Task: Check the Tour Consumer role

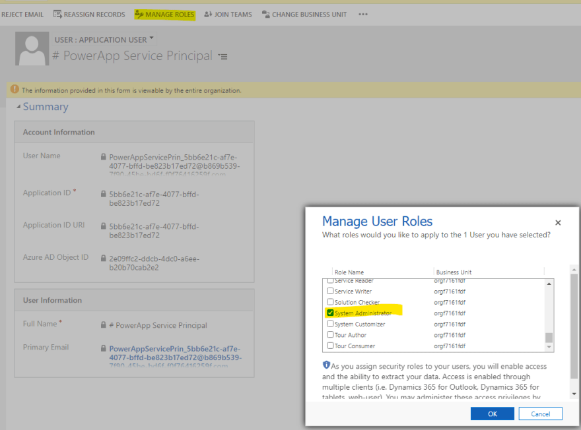Action: click(x=330, y=346)
